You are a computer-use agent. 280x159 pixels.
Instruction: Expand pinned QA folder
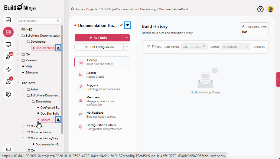(x=18, y=54)
